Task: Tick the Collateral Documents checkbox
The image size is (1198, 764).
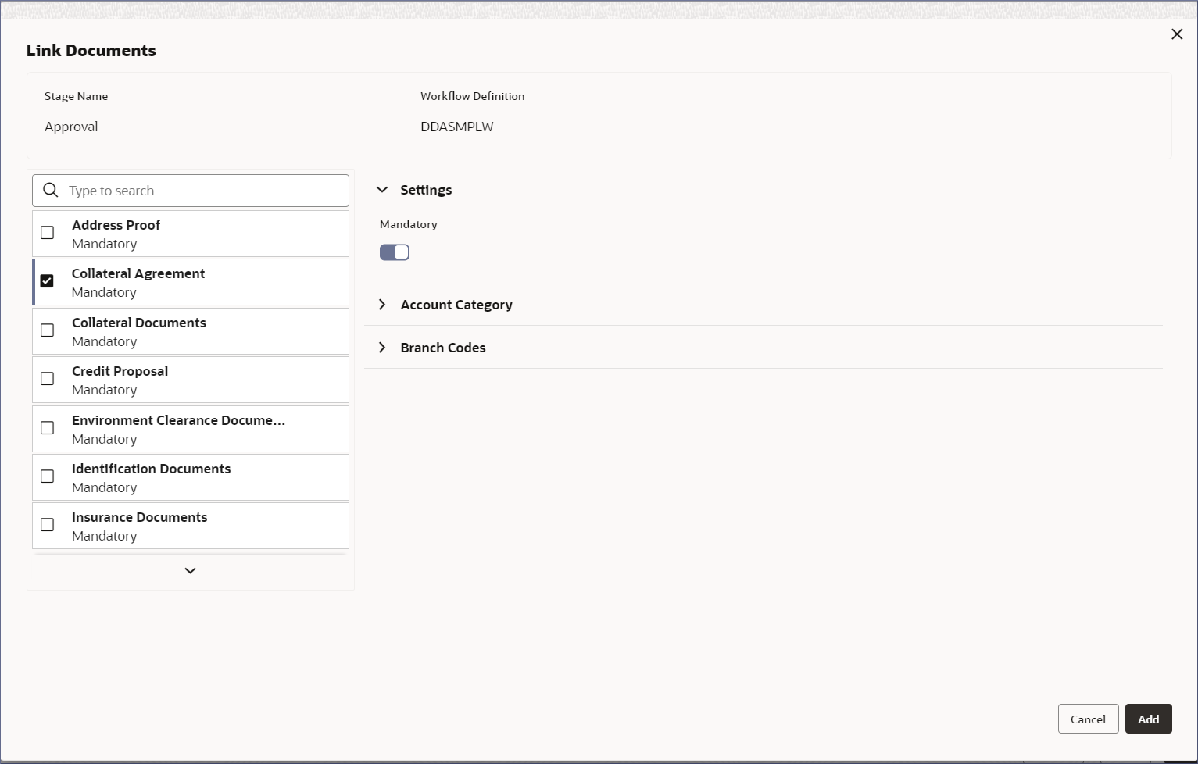Action: [48, 330]
